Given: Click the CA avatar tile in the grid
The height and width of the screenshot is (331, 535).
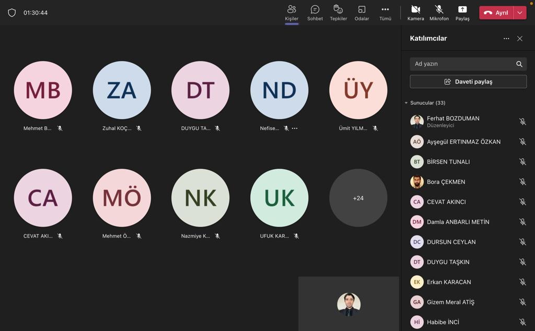Looking at the screenshot, I should coord(43,198).
